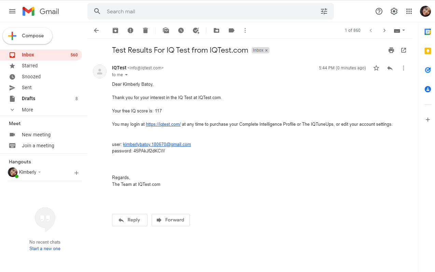Delete the email with the trash icon
The height and width of the screenshot is (272, 435).
pyautogui.click(x=145, y=30)
